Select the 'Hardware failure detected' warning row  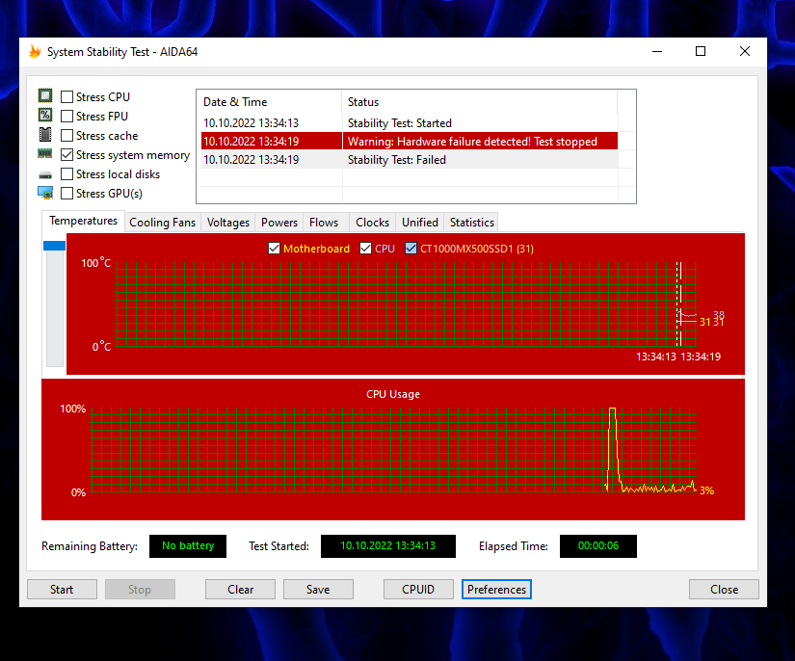coord(410,142)
